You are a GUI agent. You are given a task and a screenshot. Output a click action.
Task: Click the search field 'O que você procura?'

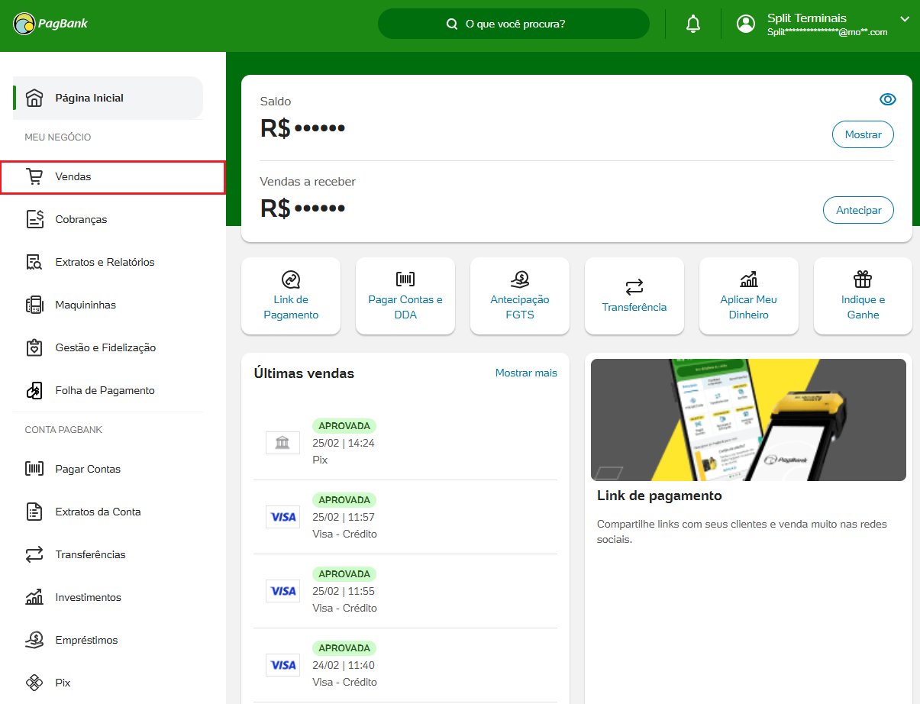pyautogui.click(x=514, y=24)
